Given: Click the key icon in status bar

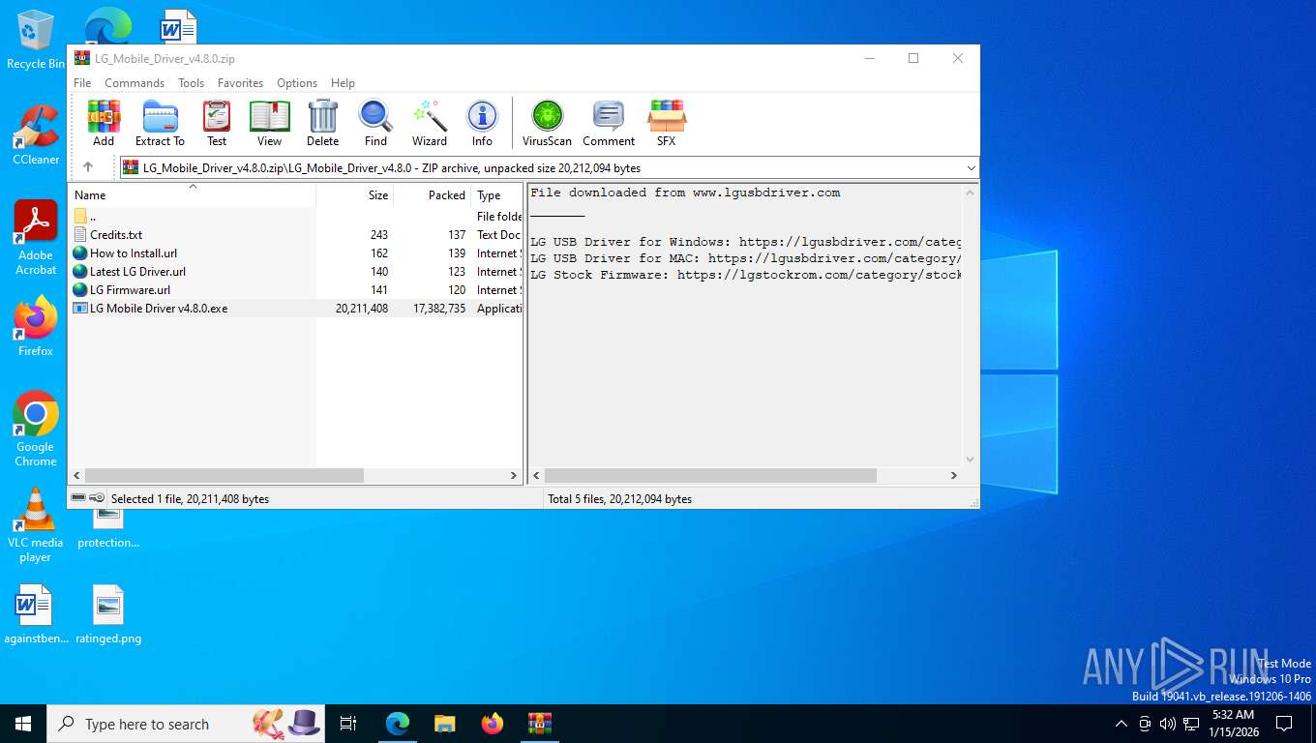Looking at the screenshot, I should click(97, 498).
